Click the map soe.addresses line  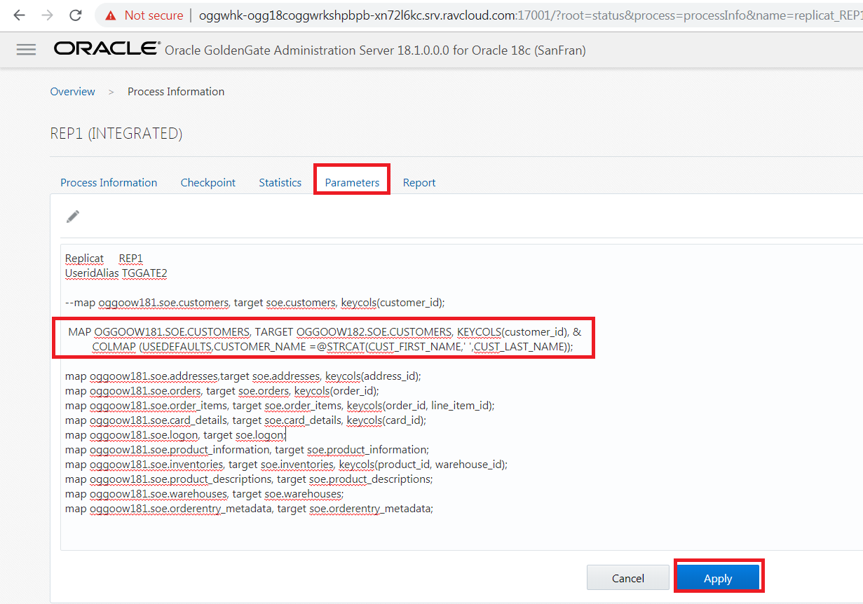pyautogui.click(x=243, y=376)
